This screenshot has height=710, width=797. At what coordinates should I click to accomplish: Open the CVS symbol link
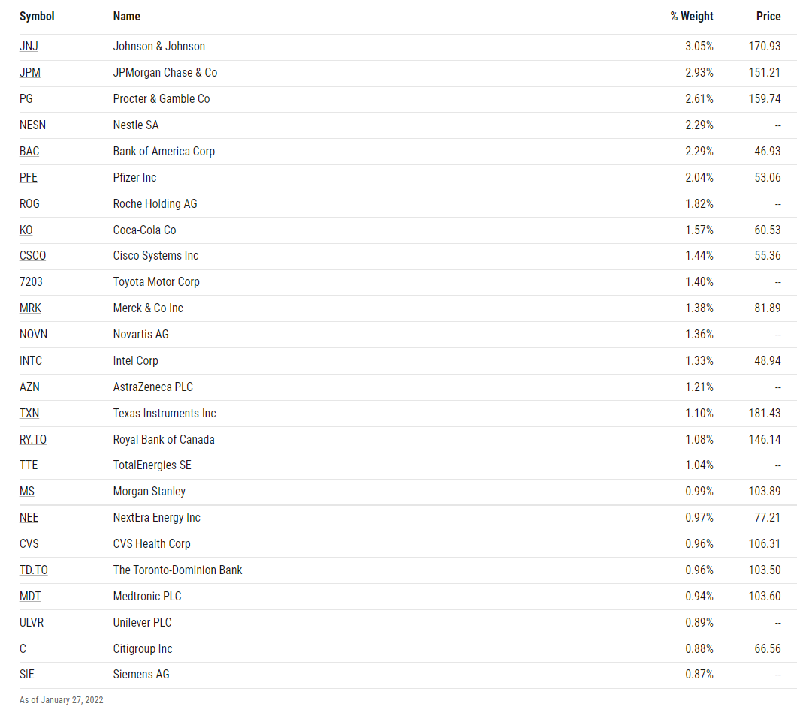click(x=29, y=544)
